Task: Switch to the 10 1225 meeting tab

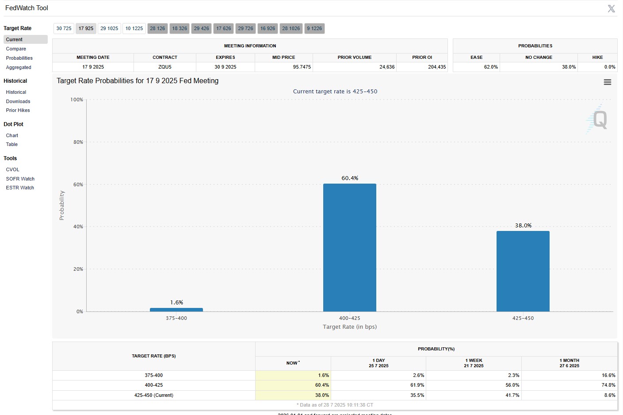Action: coord(134,28)
